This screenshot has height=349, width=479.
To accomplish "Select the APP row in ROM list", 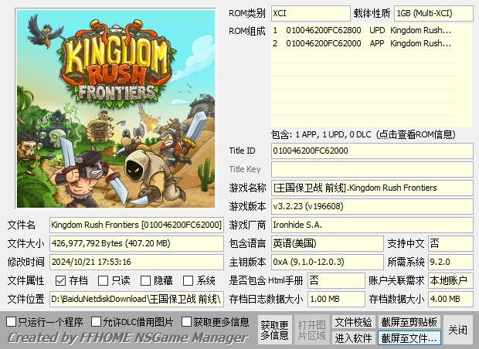I will 371,43.
